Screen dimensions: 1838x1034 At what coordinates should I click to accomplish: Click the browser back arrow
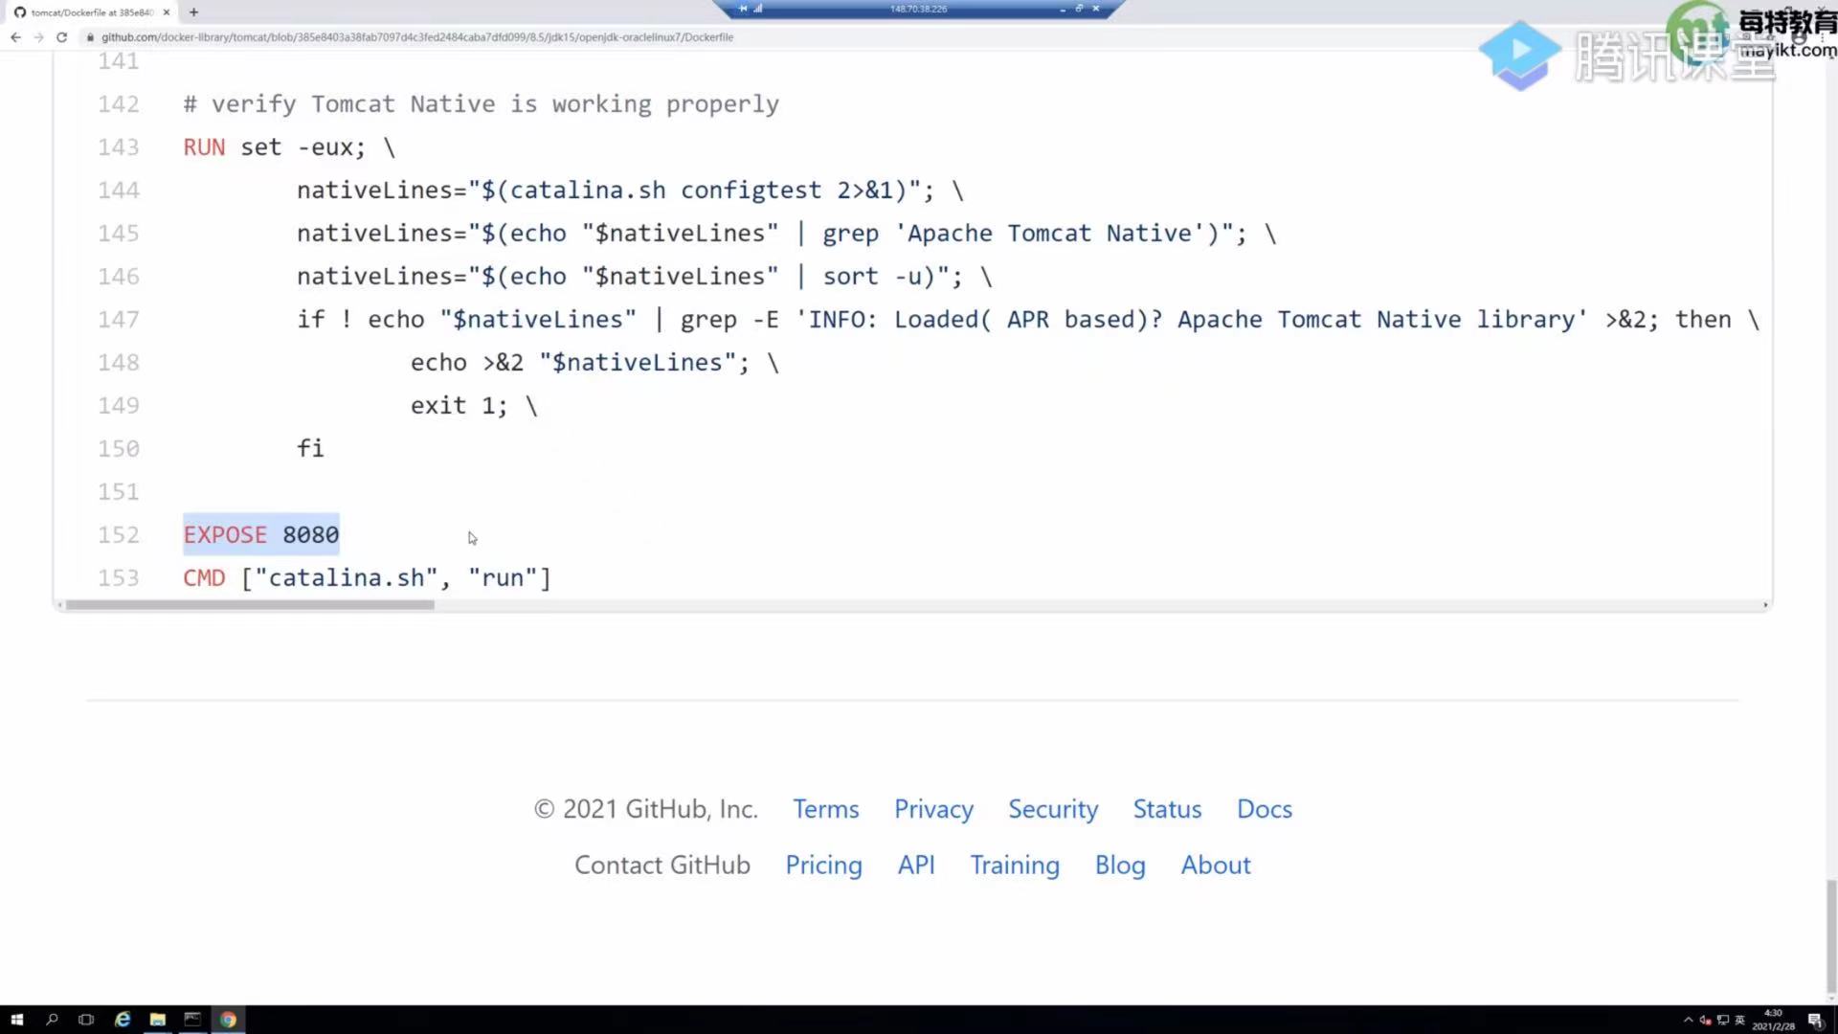(x=15, y=37)
